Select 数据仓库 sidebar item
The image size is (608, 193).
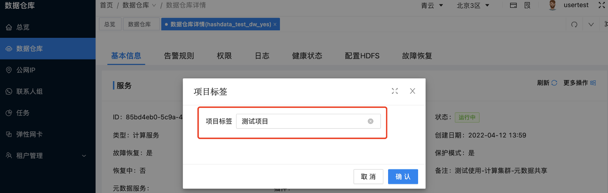point(48,49)
